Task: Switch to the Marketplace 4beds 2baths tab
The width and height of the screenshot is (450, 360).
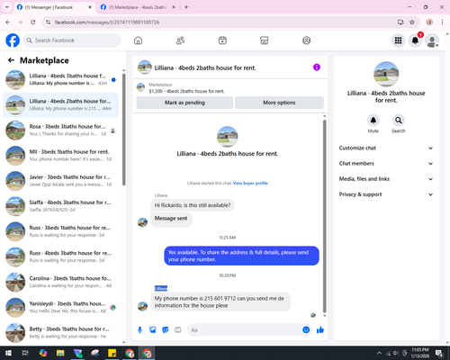Action: click(138, 7)
